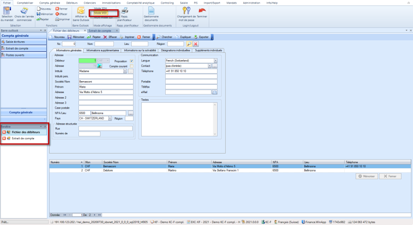The image size is (413, 225).
Task: Select Mode MDI display option
Action: click(100, 13)
